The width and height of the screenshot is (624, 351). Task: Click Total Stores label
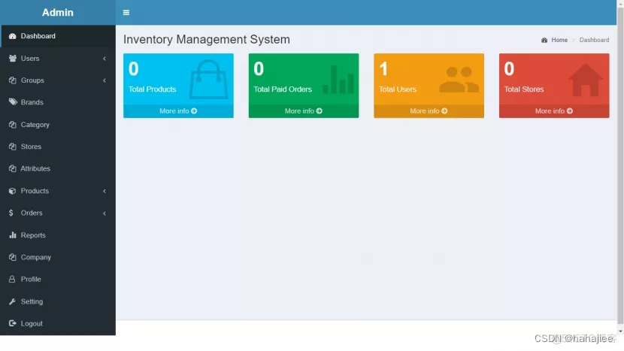pos(524,89)
